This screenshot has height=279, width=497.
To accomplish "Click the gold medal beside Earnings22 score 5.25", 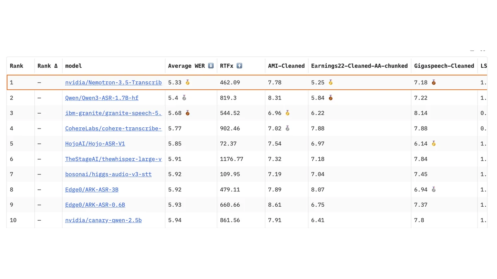I will coord(331,82).
